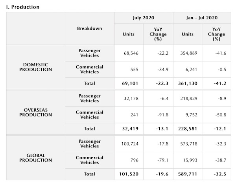The image size is (236, 182).
Task: Click the July 2020 column header
Action: click(144, 18)
